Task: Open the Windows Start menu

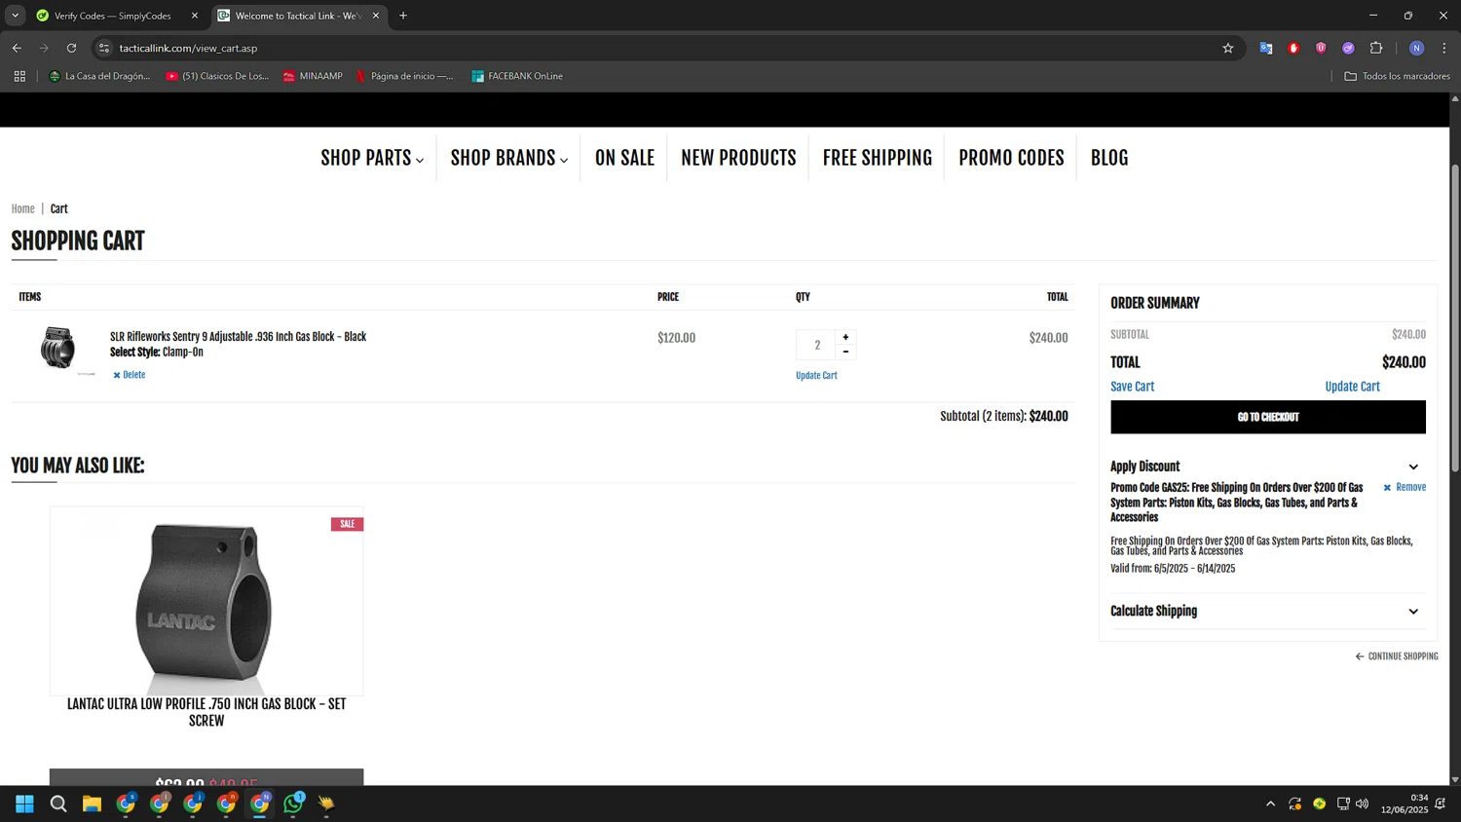Action: pyautogui.click(x=24, y=803)
